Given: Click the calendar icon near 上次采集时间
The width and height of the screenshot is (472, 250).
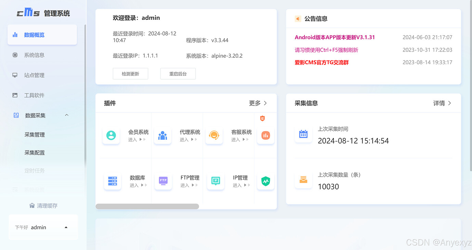Looking at the screenshot, I should 303,134.
